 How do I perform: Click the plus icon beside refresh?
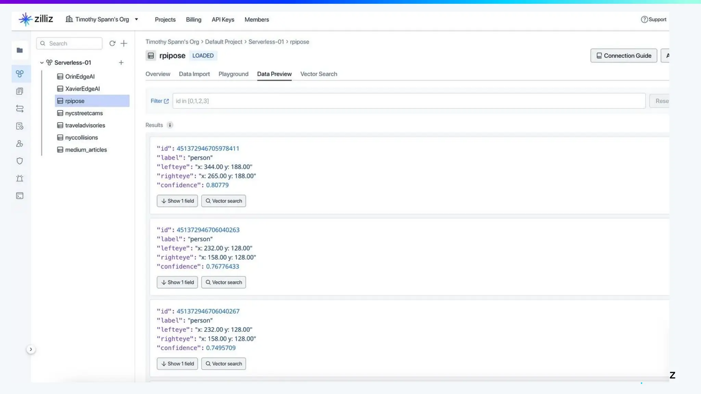(124, 43)
